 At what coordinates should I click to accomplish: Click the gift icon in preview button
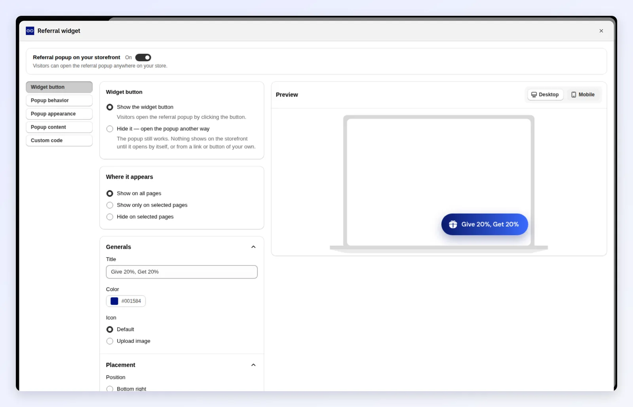coord(453,224)
